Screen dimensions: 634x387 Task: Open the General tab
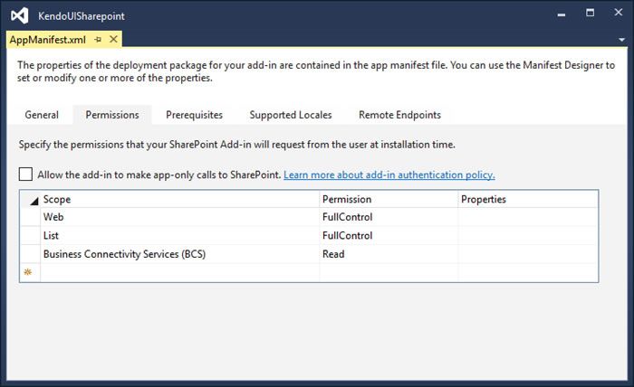[x=42, y=115]
